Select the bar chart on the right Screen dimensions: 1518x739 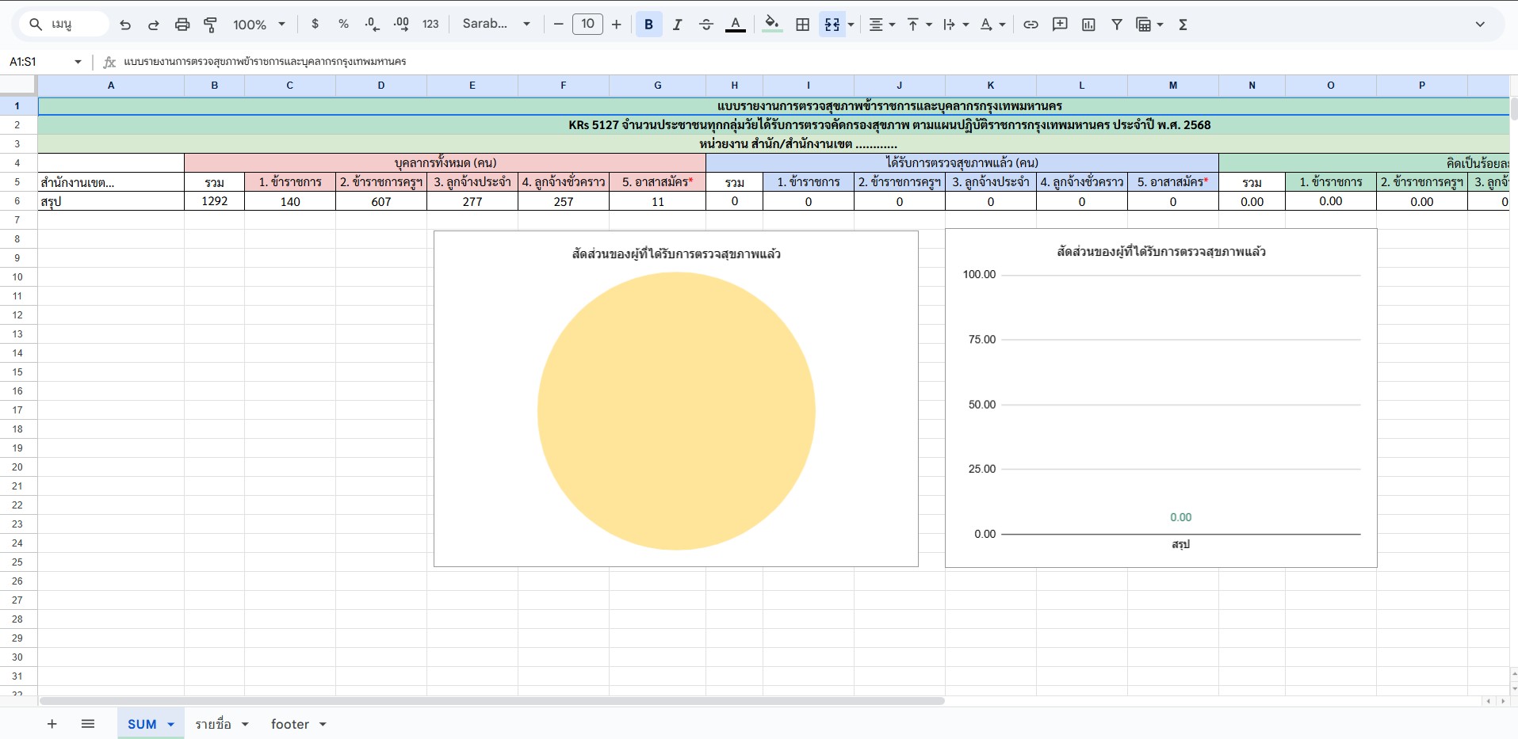click(1161, 398)
